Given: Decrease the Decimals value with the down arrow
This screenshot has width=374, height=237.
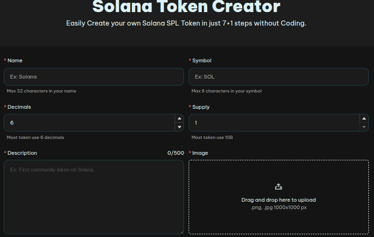Looking at the screenshot, I should (x=179, y=127).
